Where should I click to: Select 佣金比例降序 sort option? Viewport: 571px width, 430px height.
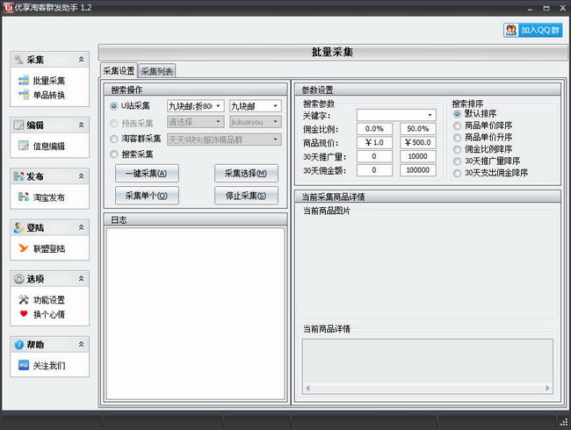pos(457,149)
